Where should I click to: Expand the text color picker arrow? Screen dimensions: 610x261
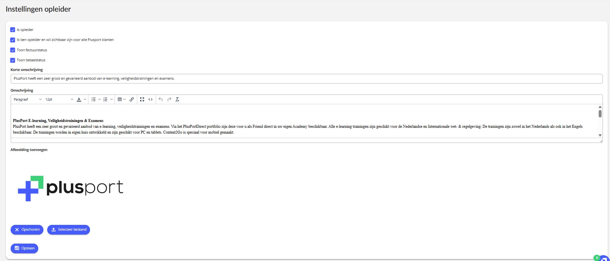(85, 99)
